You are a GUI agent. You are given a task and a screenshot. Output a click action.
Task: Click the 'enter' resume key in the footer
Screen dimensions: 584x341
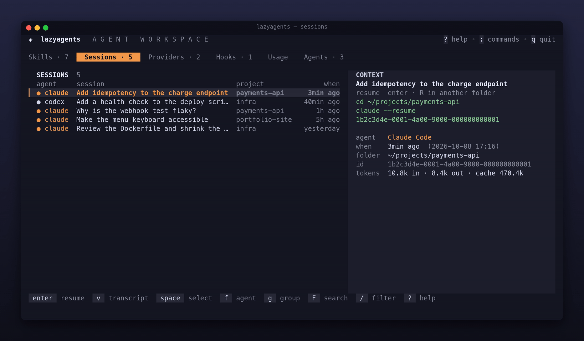tap(43, 298)
